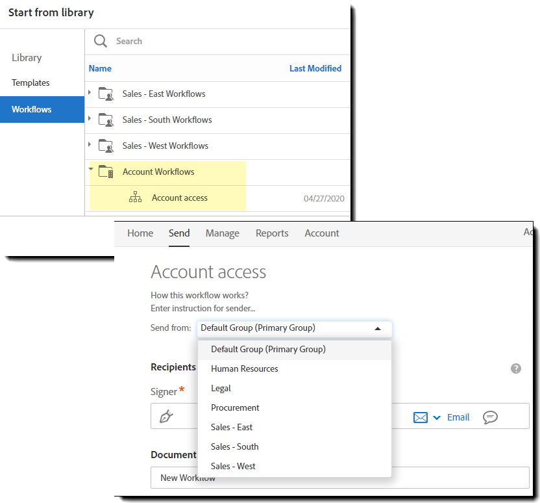The height and width of the screenshot is (503, 540).
Task: Expand the Sales - West Workflows folder arrow
Action: tap(90, 144)
